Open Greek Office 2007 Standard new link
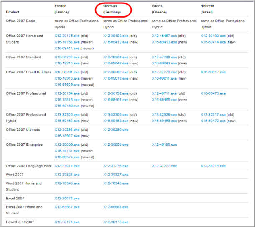This screenshot has width=255, height=227. [x=164, y=63]
